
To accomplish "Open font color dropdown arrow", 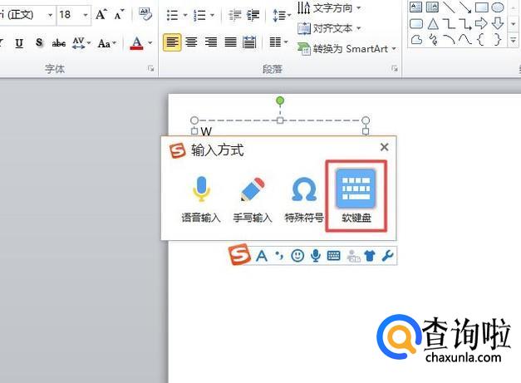I will (150, 43).
